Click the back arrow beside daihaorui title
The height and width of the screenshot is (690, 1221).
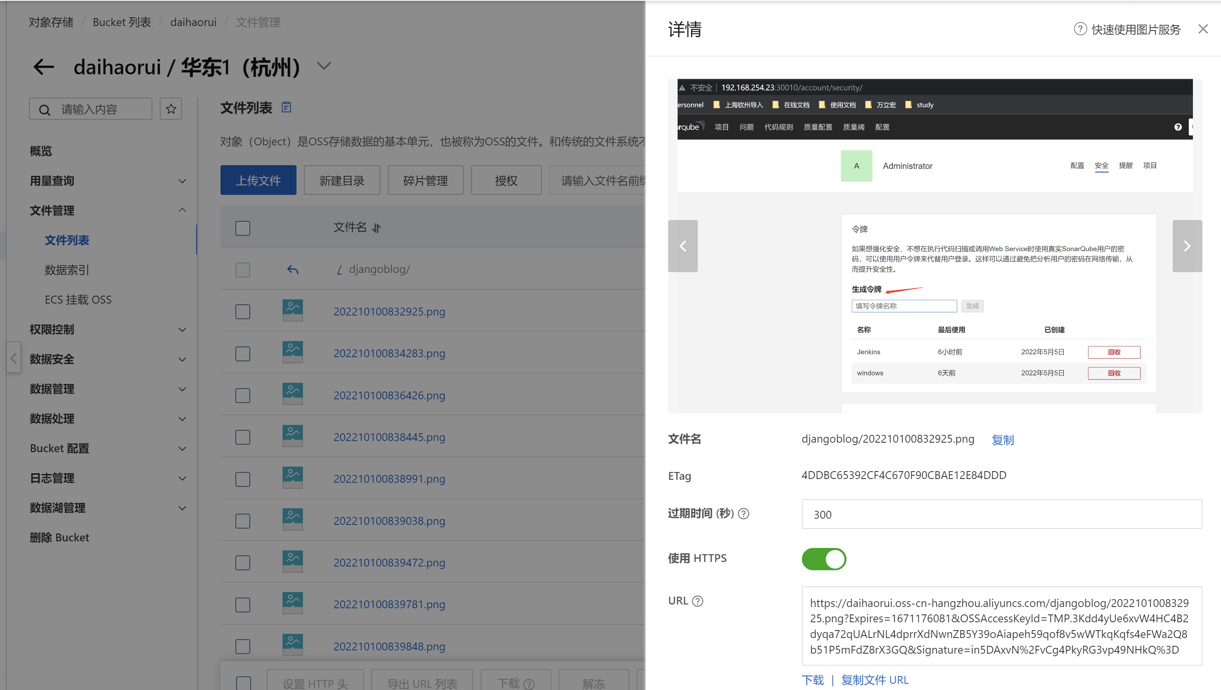[44, 67]
